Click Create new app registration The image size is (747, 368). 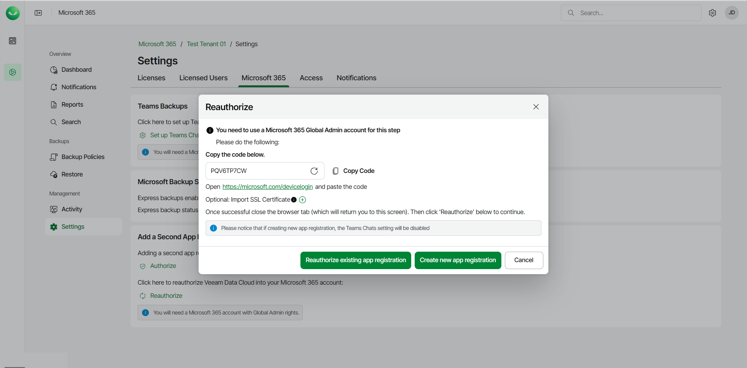458,260
